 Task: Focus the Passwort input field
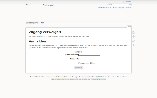[89, 59]
